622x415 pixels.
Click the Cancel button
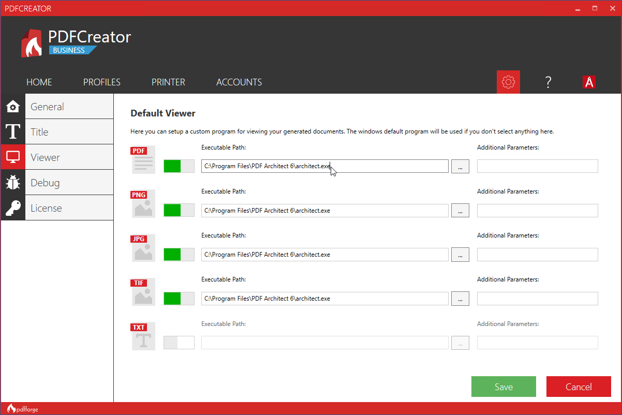click(x=579, y=387)
